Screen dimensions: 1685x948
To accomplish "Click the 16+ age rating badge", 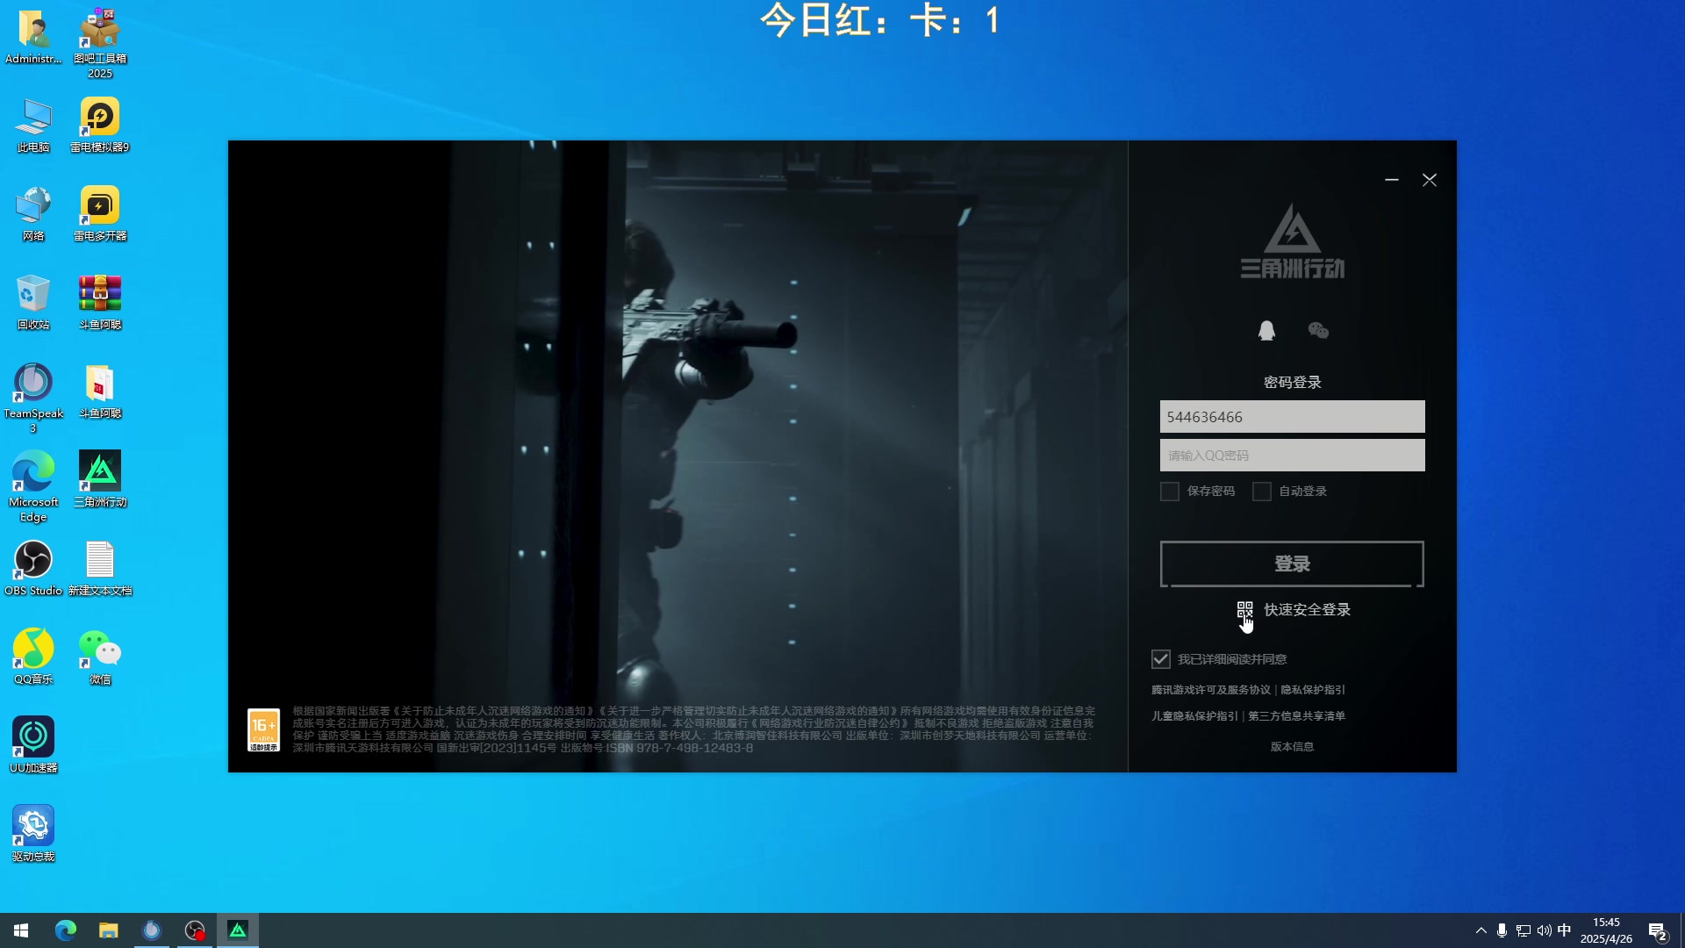I will (263, 730).
